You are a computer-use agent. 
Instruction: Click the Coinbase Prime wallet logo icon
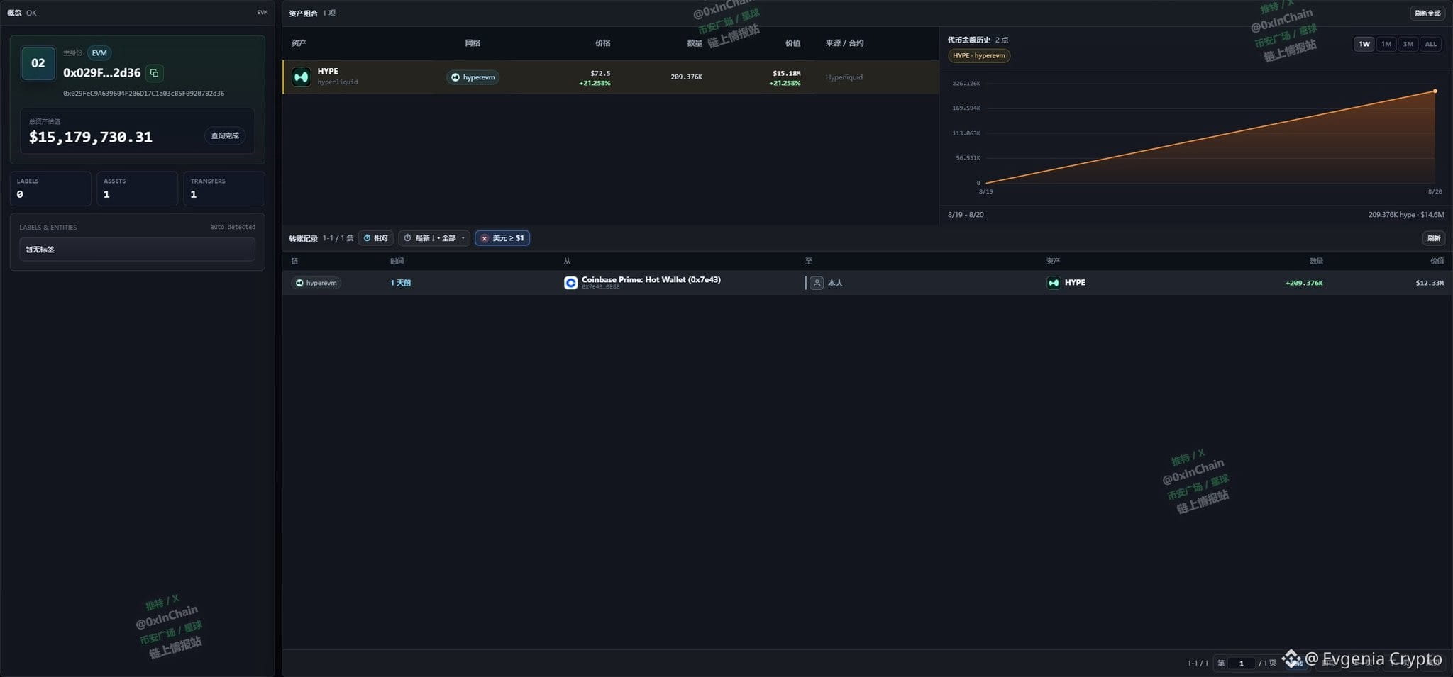coord(570,283)
